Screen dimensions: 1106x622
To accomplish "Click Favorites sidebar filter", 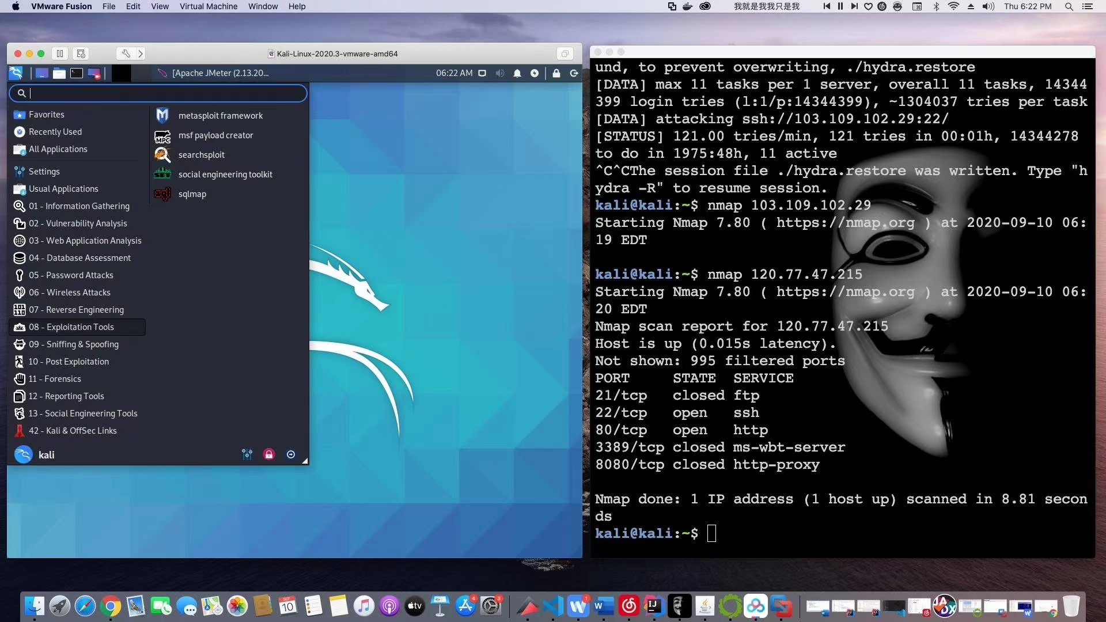I will click(46, 114).
